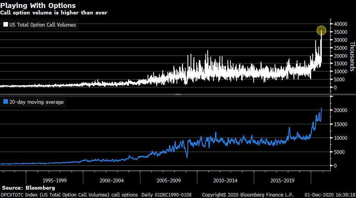The image size is (356, 198).
Task: Click the Daily 01DEC1990-01DE date range text
Action: click(x=167, y=195)
